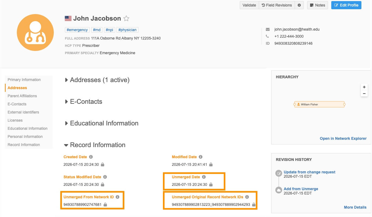
Task: Click phone number +1 222-444-3000
Action: tap(289, 36)
